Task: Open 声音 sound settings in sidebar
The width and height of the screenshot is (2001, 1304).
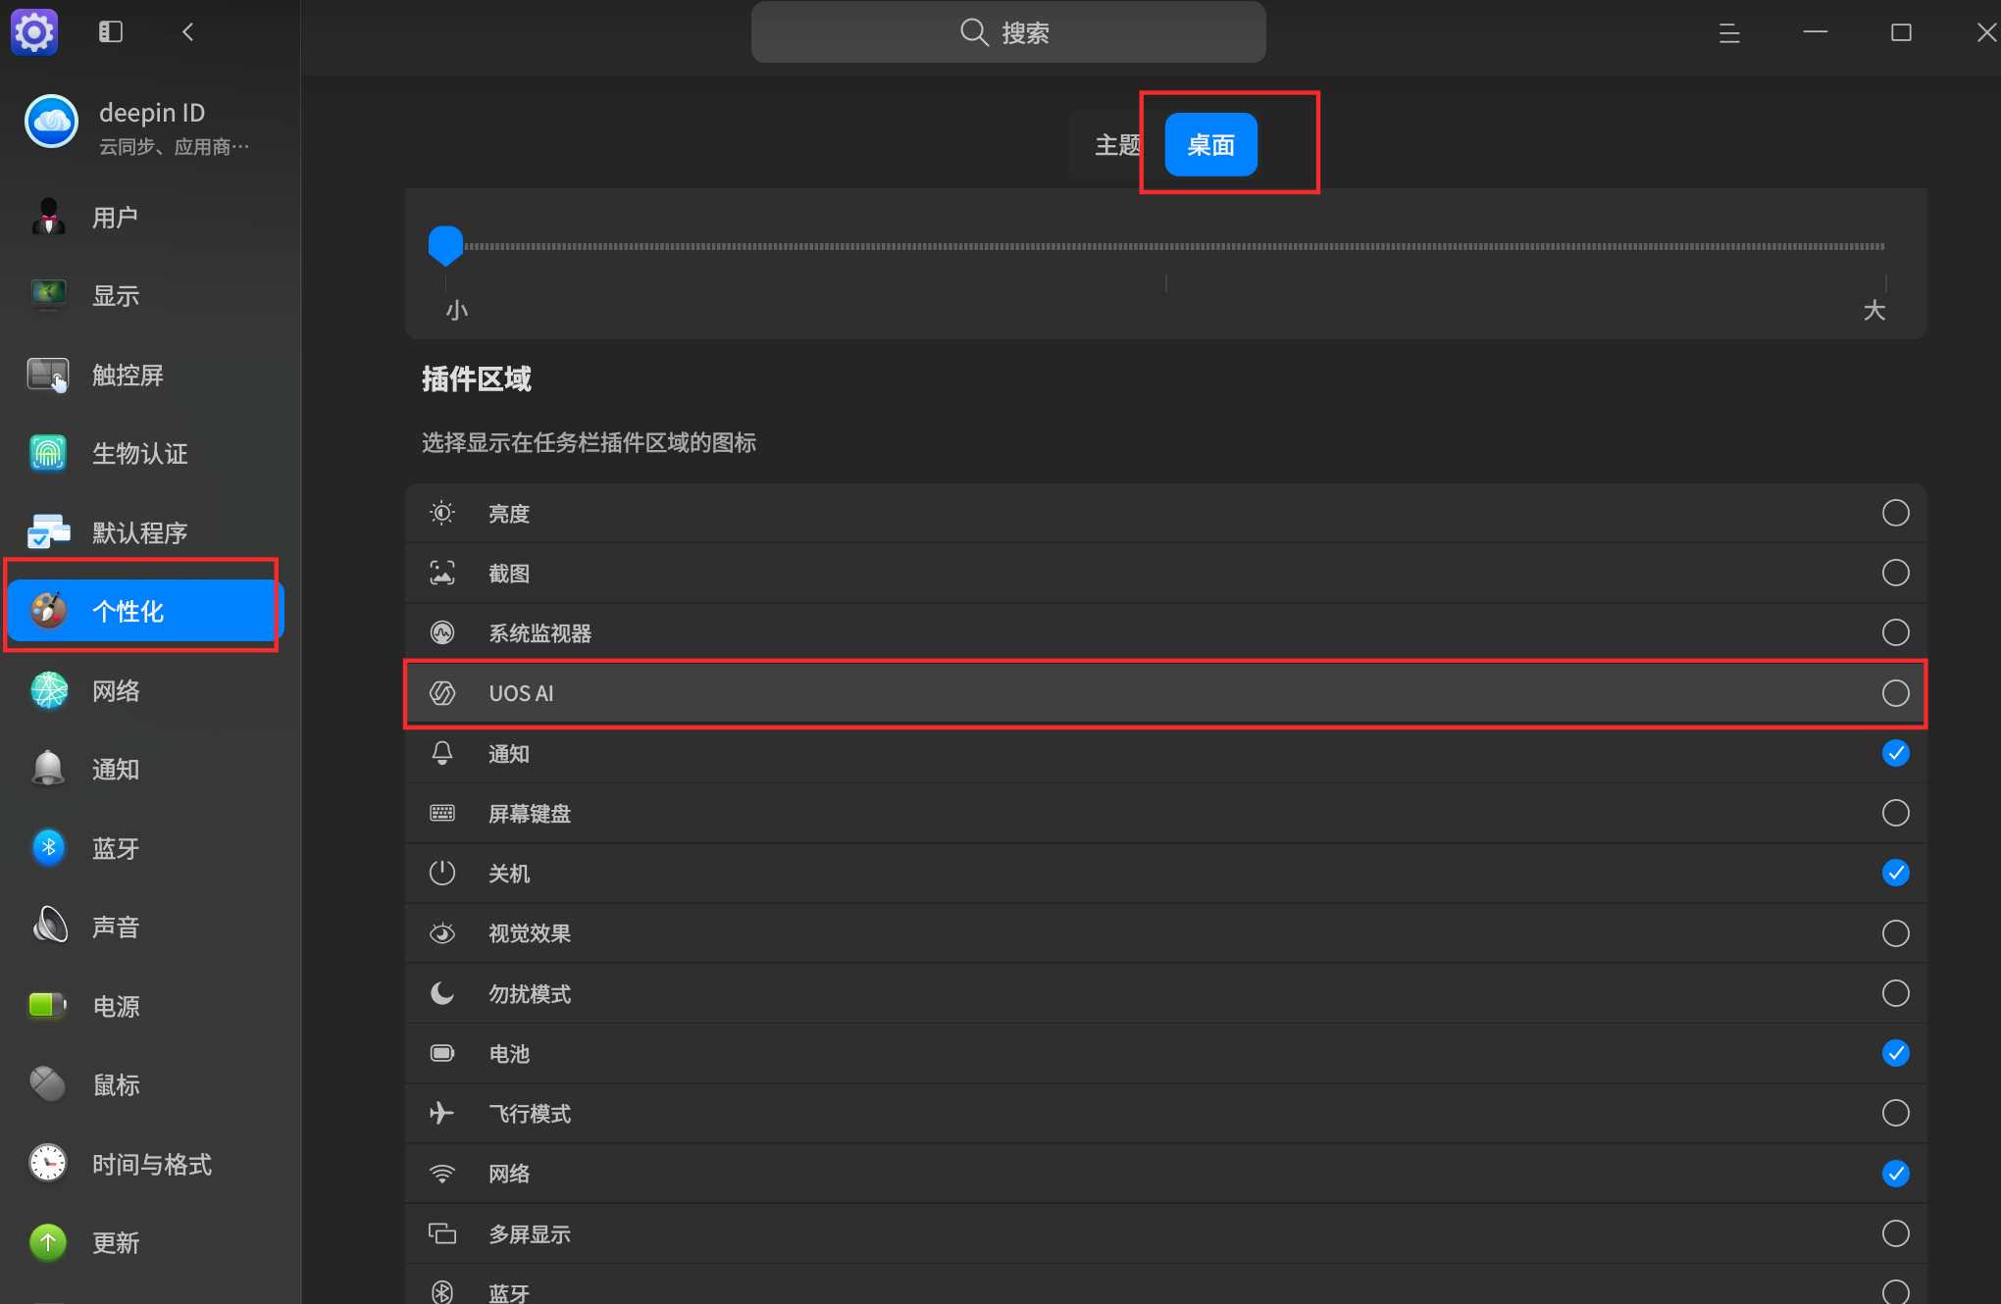Action: [x=143, y=927]
